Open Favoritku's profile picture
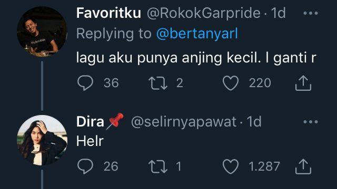This screenshot has height=189, width=337. point(42,31)
